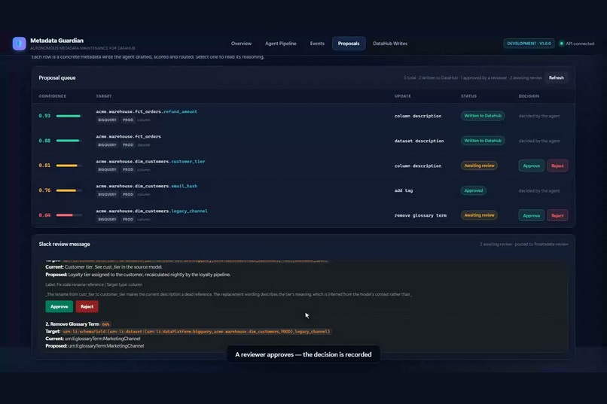Approve the legacy_channel remove glossary term proposal
Screen dimensions: 607x404
[531, 216]
